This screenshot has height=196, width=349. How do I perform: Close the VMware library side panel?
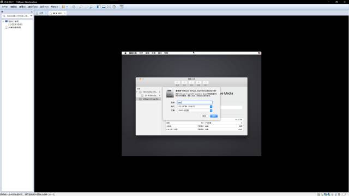[32, 11]
